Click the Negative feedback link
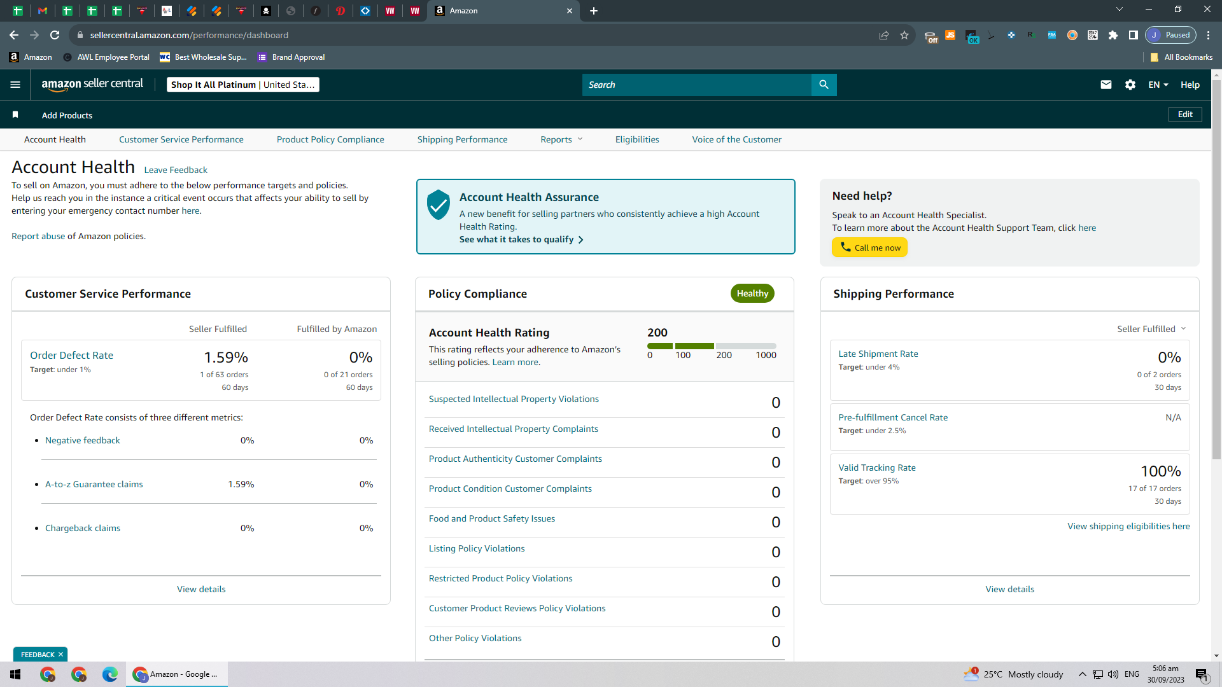1222x687 pixels. [83, 440]
